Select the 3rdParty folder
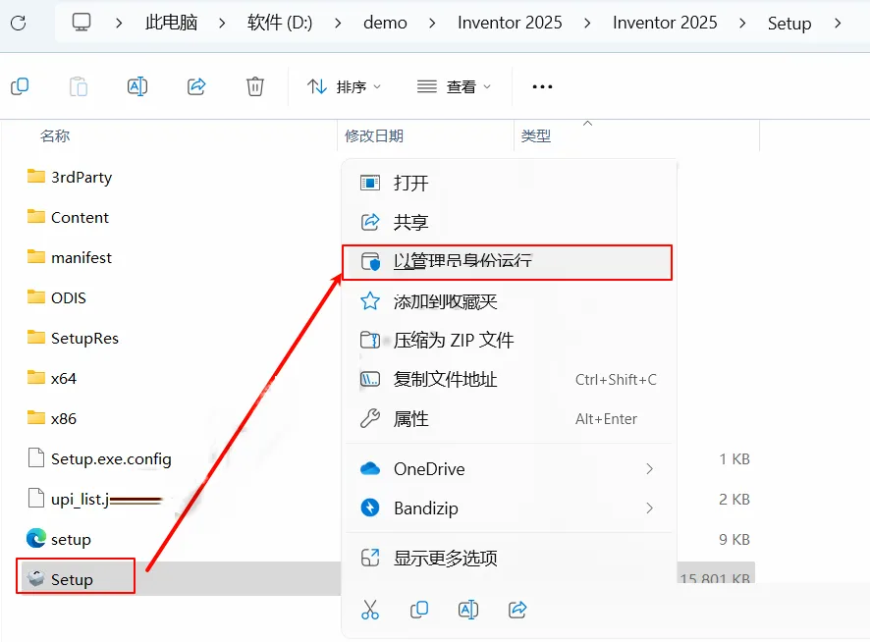870x642 pixels. point(70,177)
